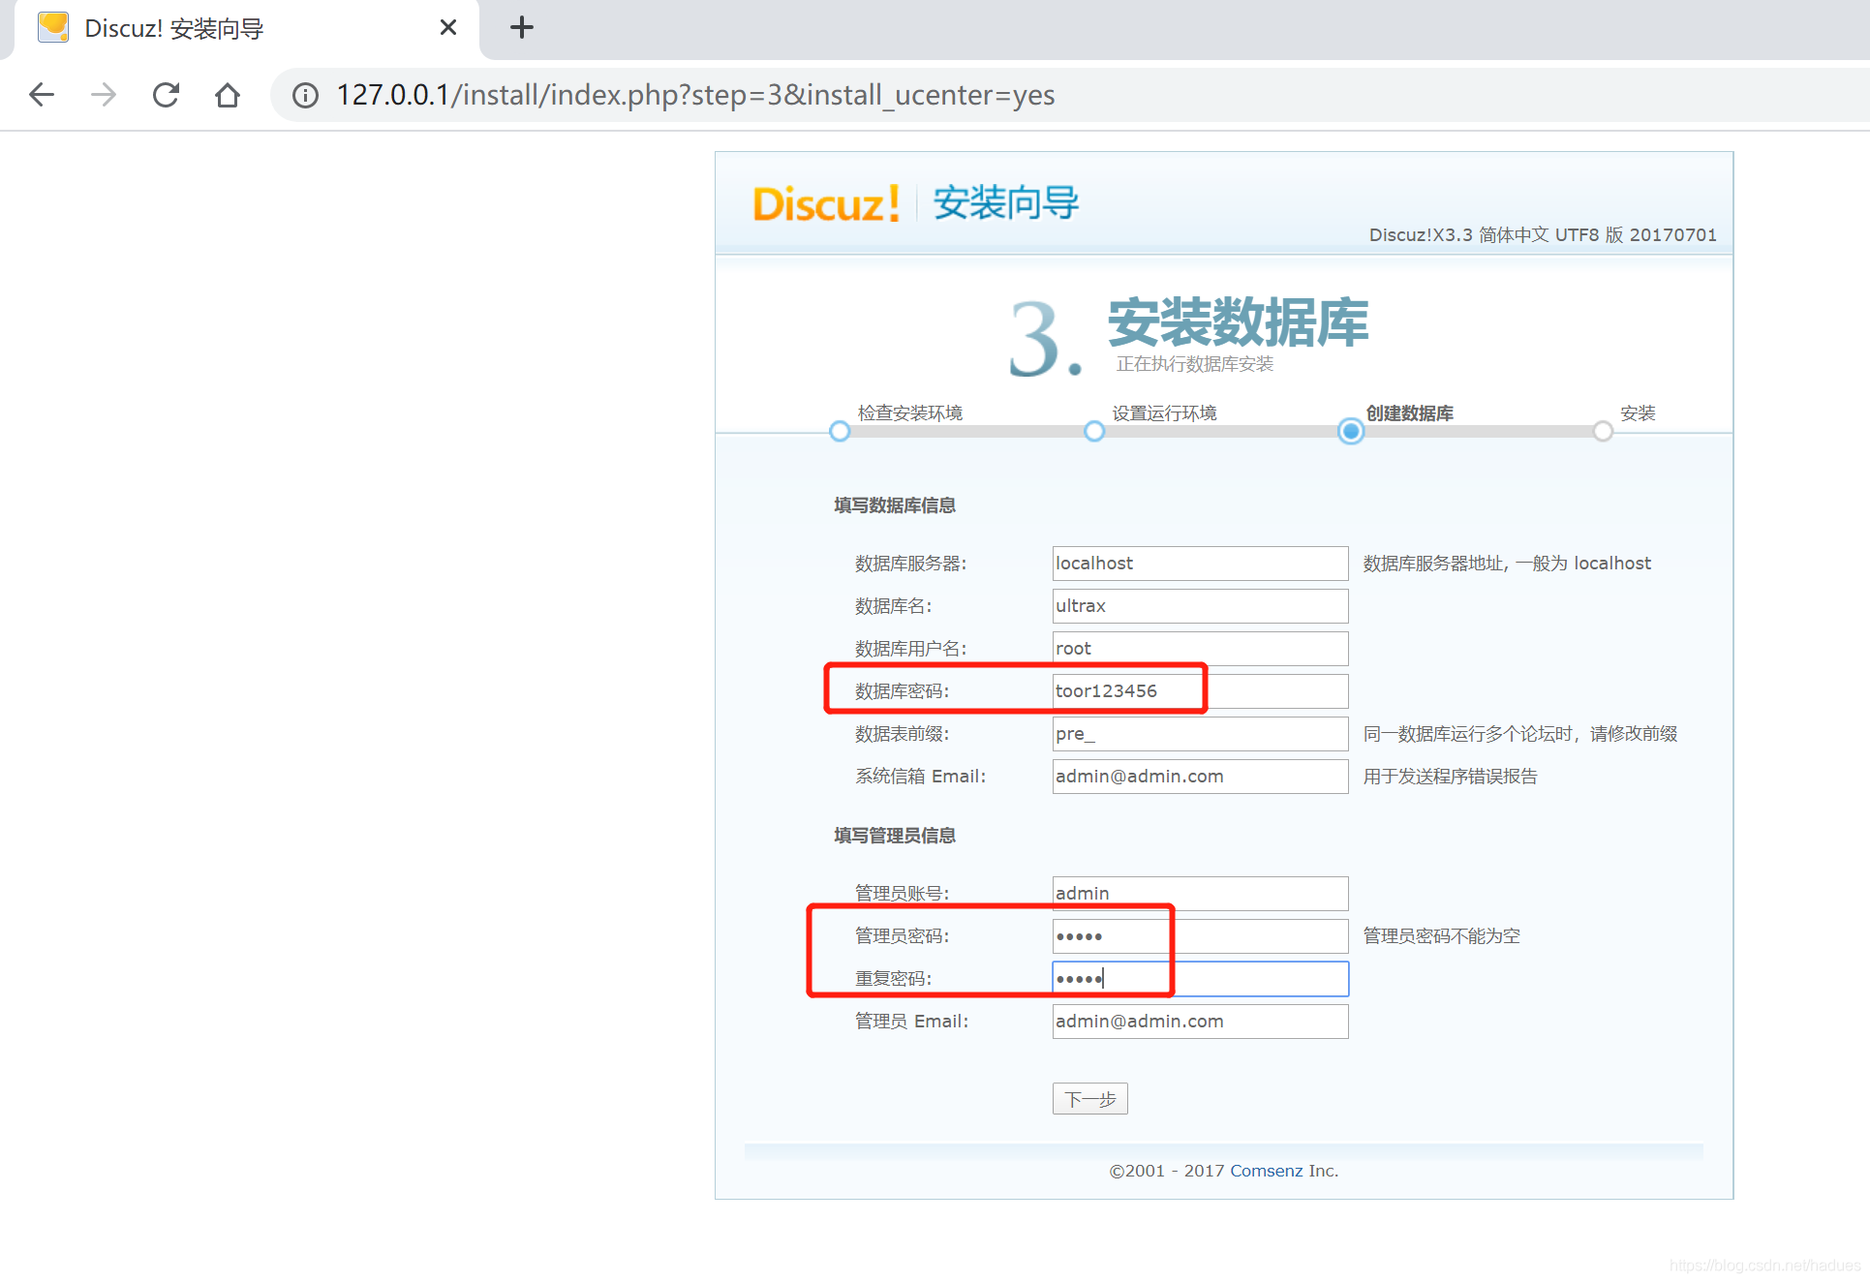Focus the 数据库服务器 localhost field
This screenshot has width=1870, height=1283.
[x=1199, y=564]
